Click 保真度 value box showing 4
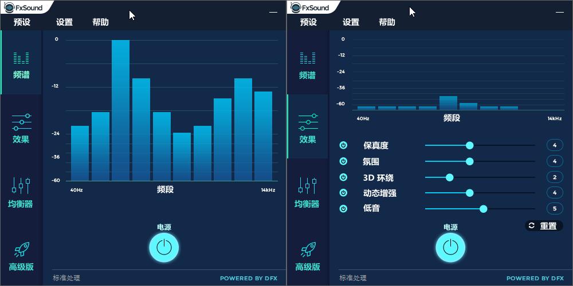 pyautogui.click(x=555, y=145)
